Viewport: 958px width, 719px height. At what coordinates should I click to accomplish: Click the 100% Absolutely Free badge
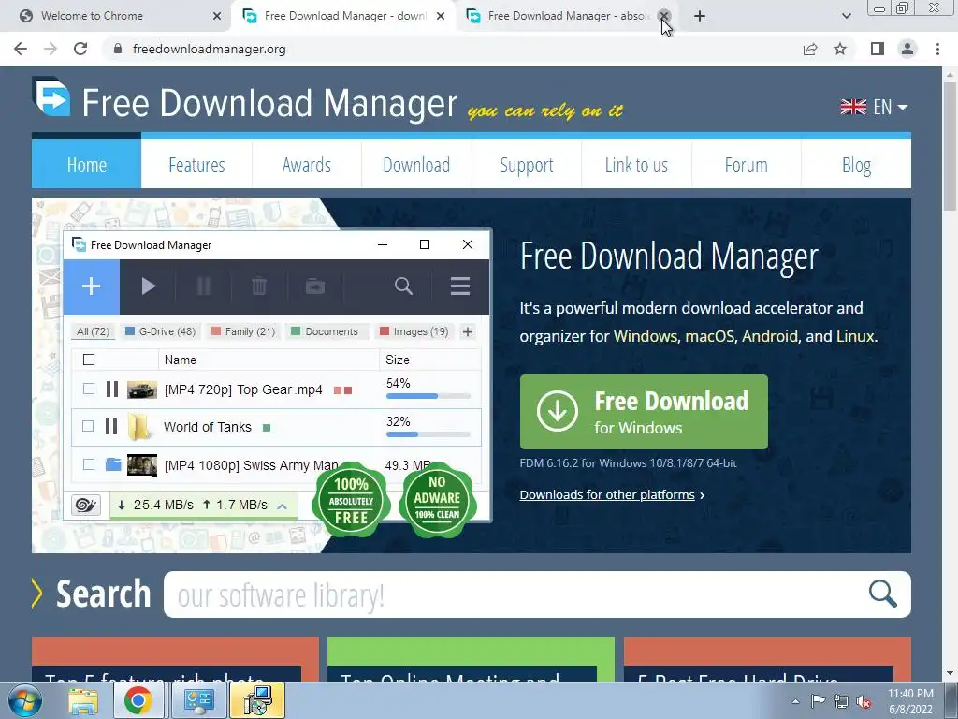351,501
